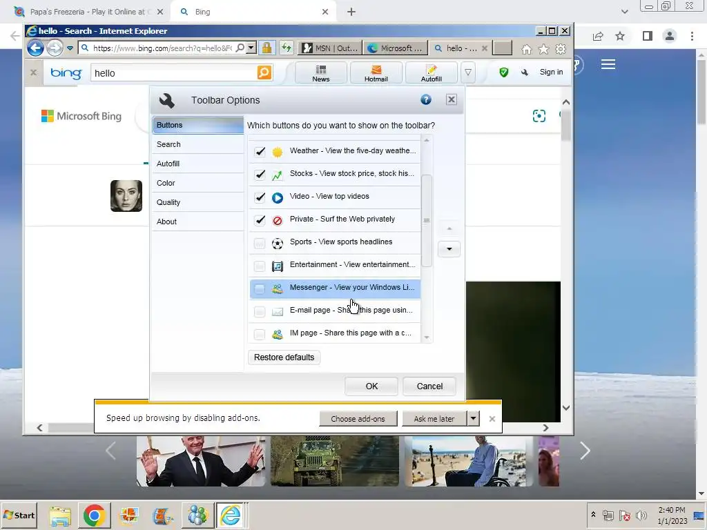Check the Sports button checkbox
707x530 pixels.
click(x=260, y=244)
